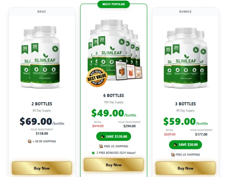Click the BUNDLE plan header
Screen dimensions: 227x177
tap(185, 12)
